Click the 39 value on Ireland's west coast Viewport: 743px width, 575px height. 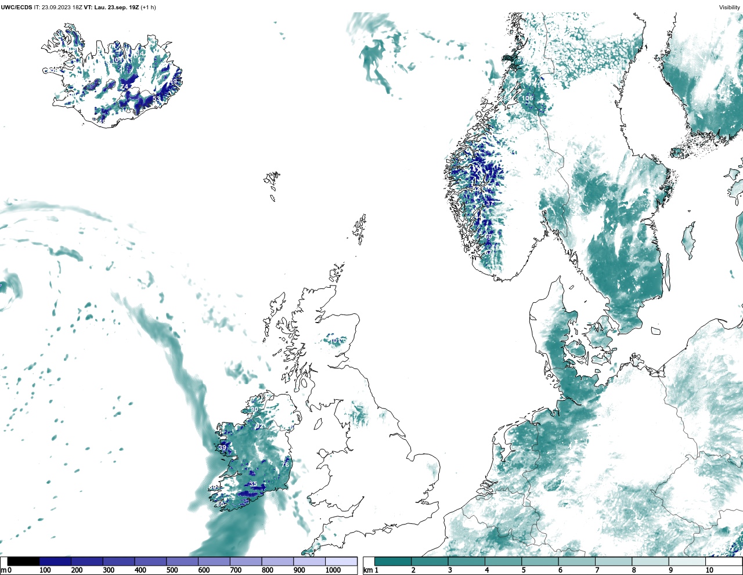[222, 448]
